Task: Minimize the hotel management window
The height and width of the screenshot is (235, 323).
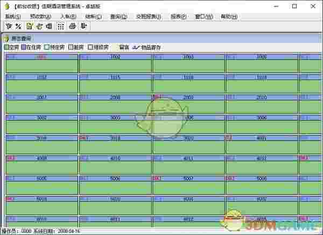Action: coord(276,6)
